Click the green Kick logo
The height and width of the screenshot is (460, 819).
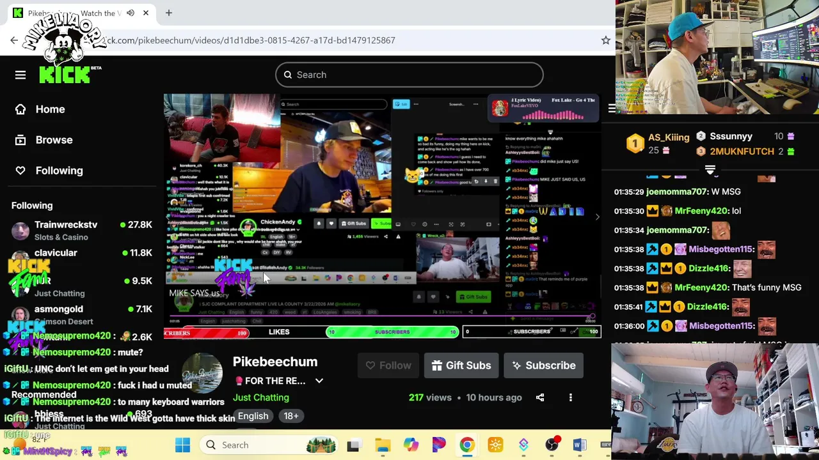coord(65,75)
